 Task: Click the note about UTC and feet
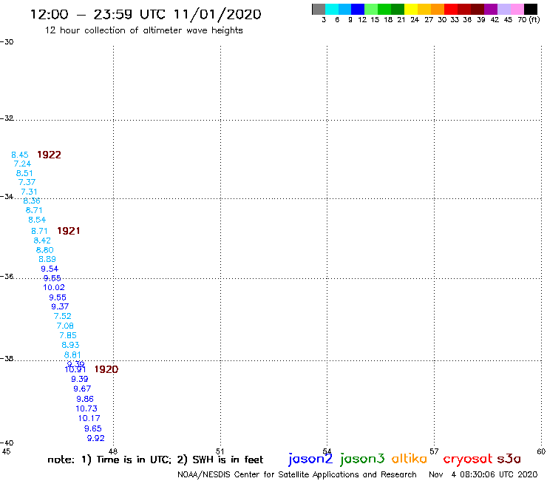click(x=155, y=460)
